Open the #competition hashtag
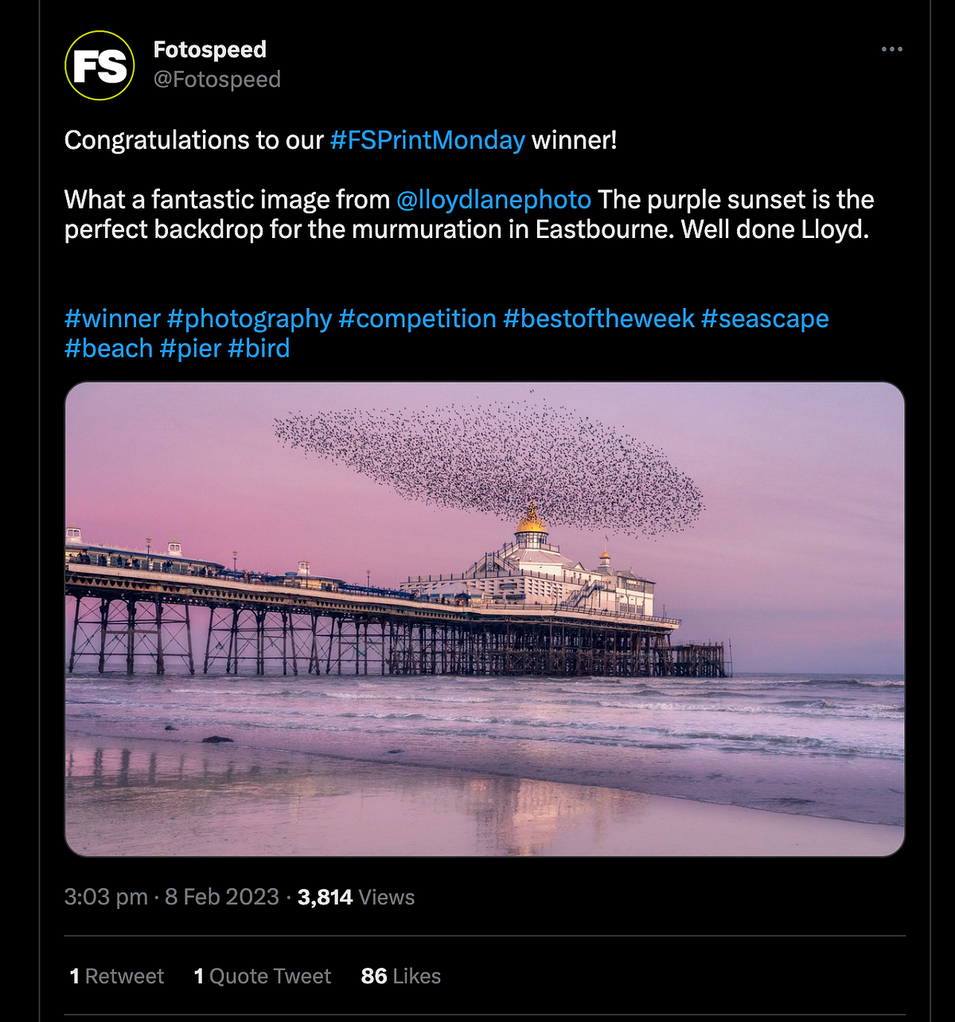 [x=417, y=318]
